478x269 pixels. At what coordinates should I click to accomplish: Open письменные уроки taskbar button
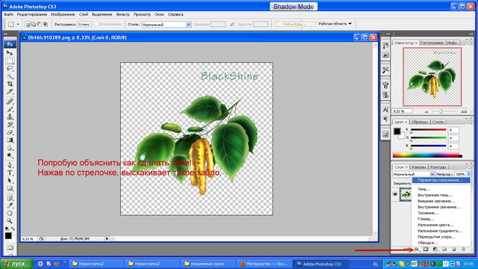pos(208,264)
